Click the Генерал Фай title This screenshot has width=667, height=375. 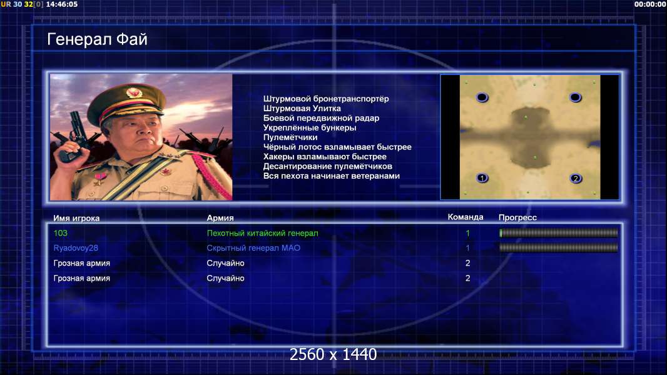tap(98, 39)
